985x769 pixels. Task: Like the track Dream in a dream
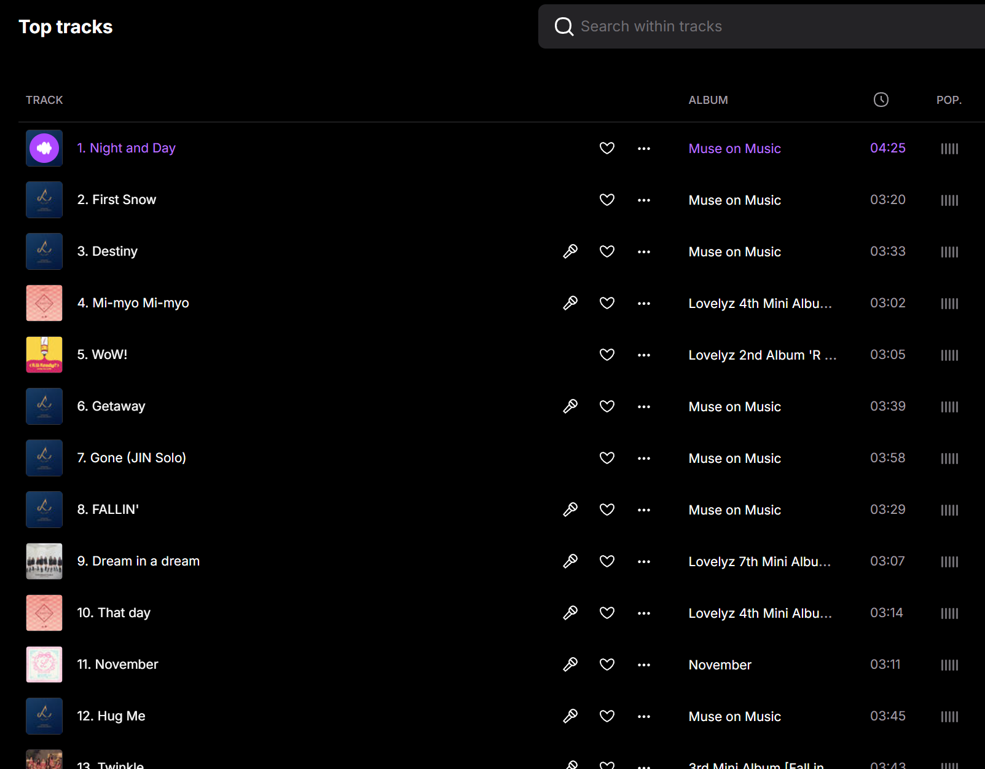click(x=607, y=561)
